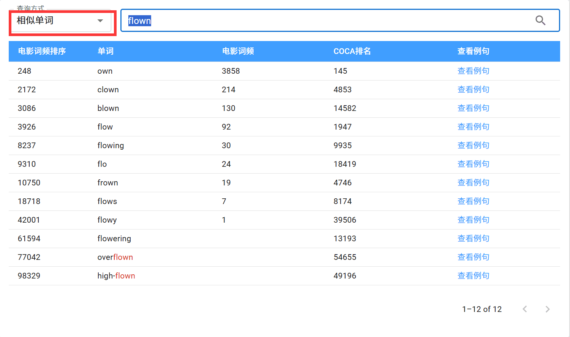View example sentences for blown
The width and height of the screenshot is (570, 337).
(x=473, y=108)
